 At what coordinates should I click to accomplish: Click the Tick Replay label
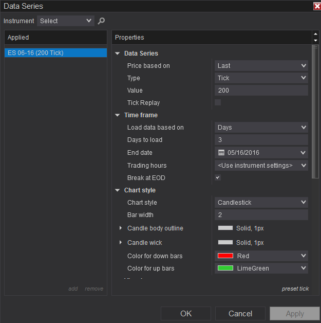pos(143,102)
